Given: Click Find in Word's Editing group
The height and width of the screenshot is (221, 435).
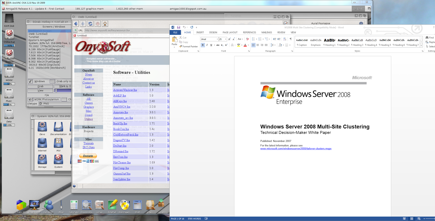Looking at the screenshot, I should pyautogui.click(x=430, y=38).
